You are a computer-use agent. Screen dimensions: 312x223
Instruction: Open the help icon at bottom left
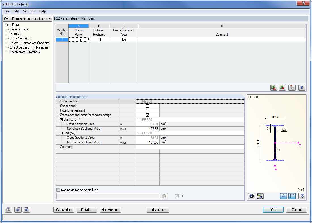tap(8, 209)
